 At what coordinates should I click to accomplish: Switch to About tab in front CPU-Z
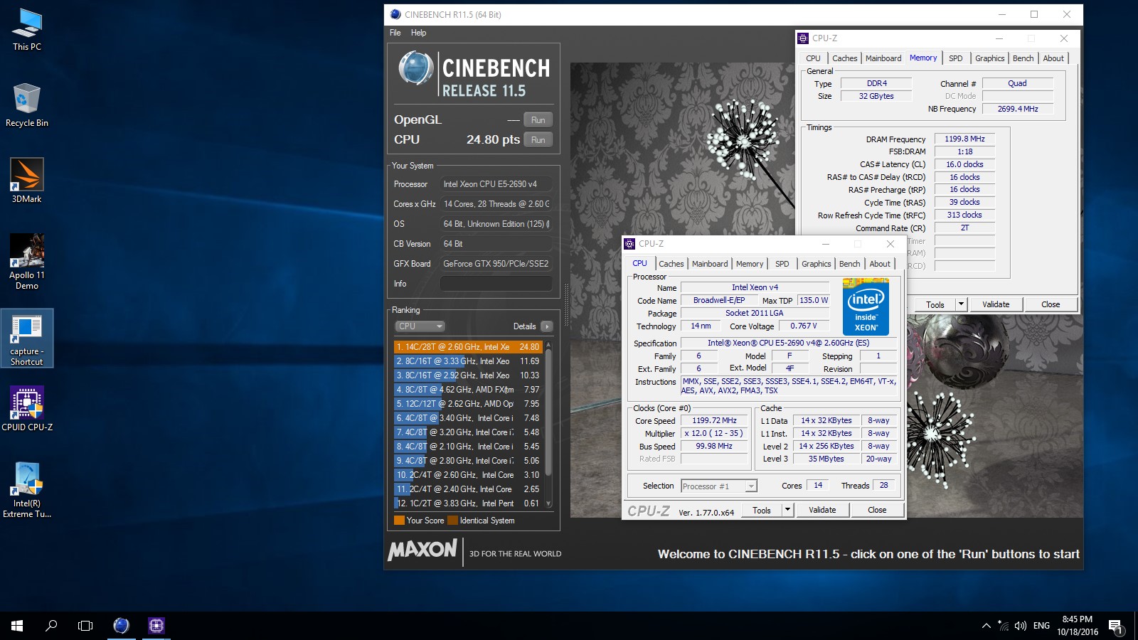click(x=880, y=264)
